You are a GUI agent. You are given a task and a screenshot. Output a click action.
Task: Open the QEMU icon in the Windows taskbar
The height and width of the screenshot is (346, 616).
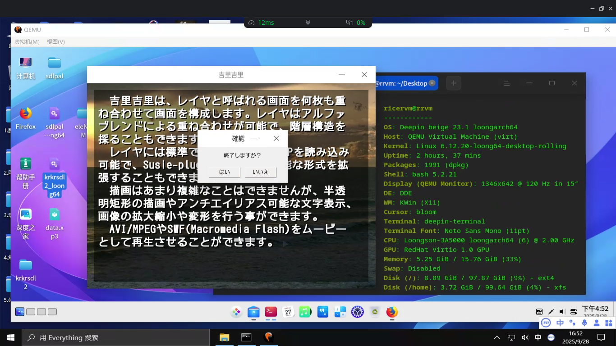[x=268, y=337]
